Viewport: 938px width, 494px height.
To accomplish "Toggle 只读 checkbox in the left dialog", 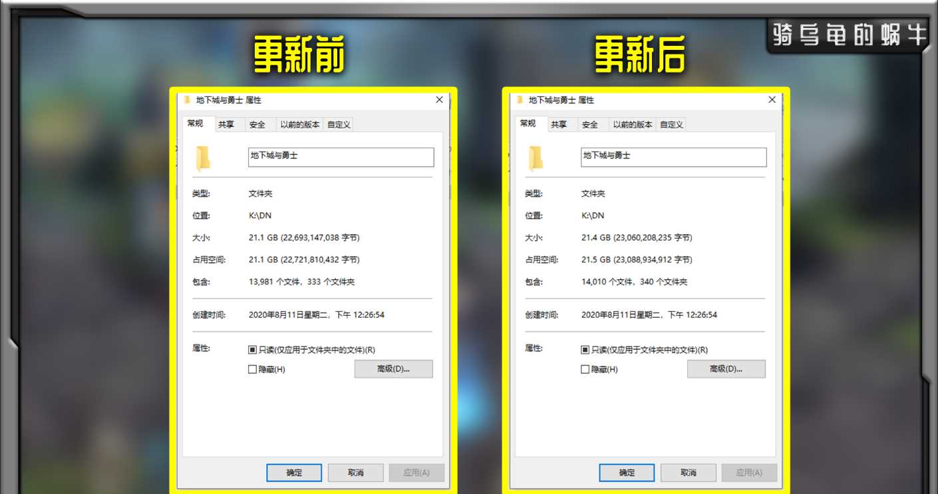I will point(252,350).
